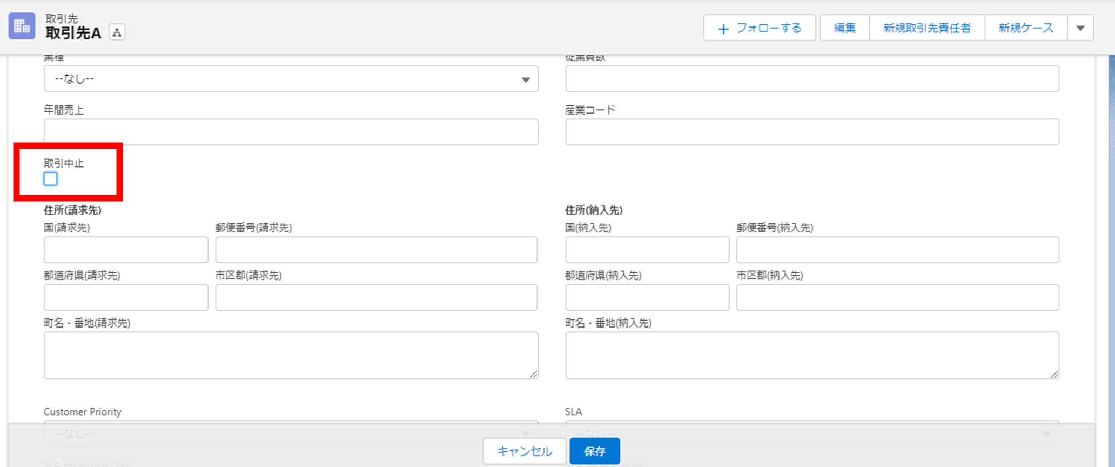Click the 住所(納入先) section label

pyautogui.click(x=594, y=210)
